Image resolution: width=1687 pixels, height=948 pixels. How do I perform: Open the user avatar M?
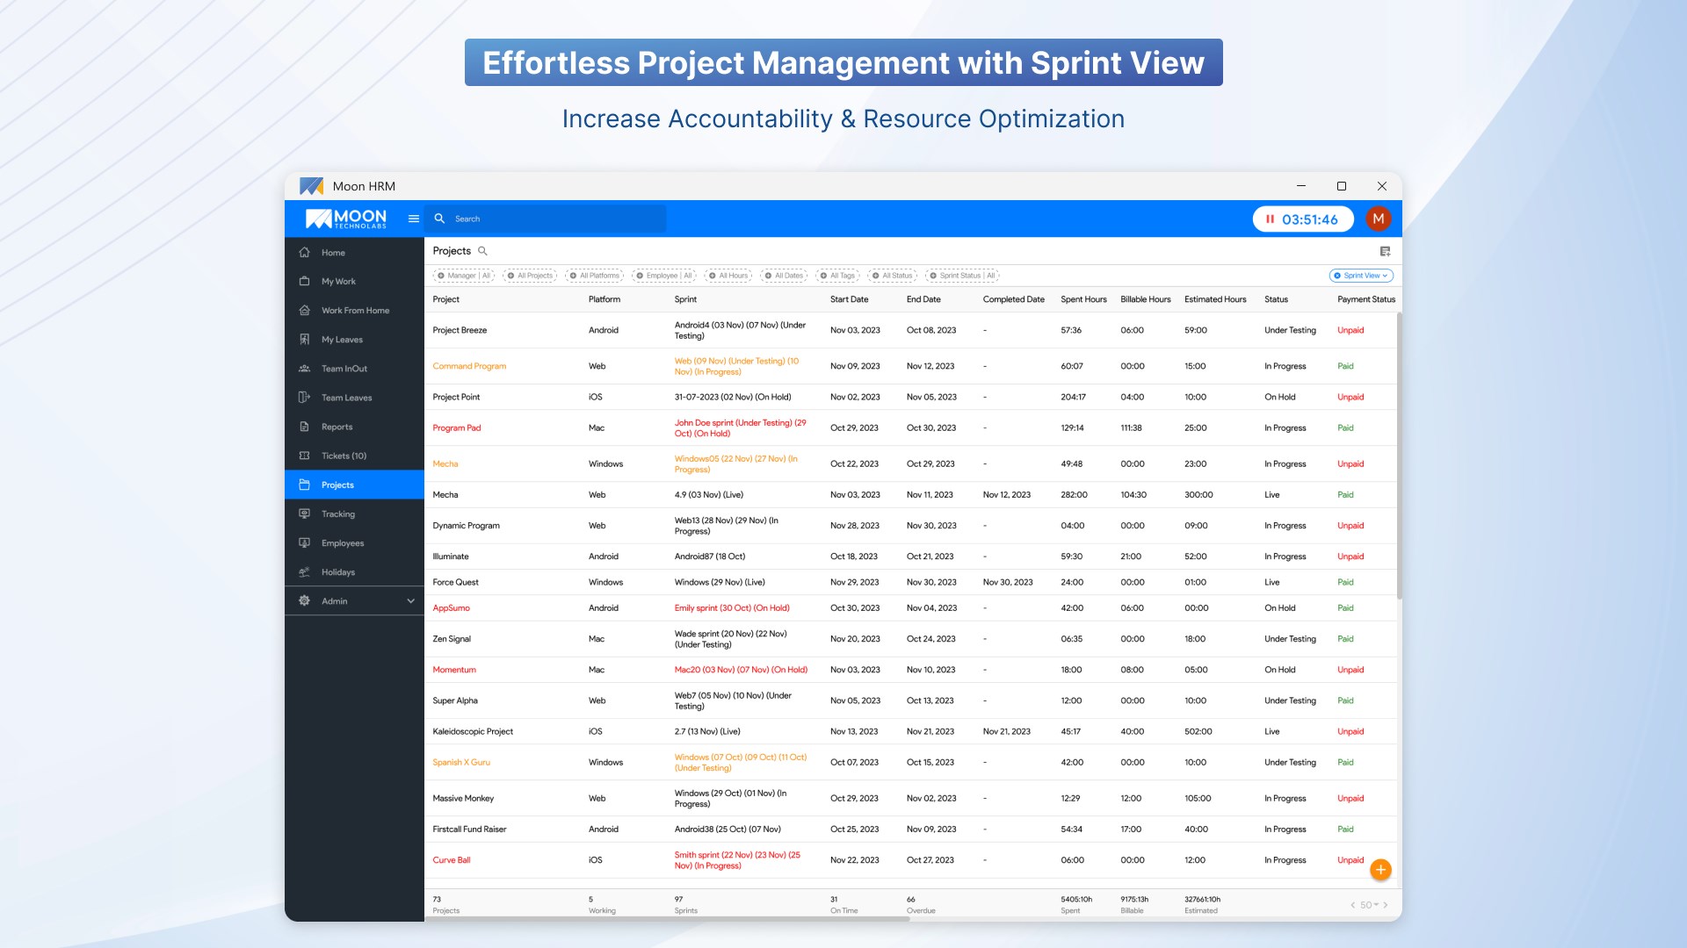pos(1378,219)
